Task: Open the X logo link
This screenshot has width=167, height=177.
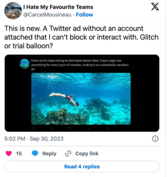Action: (155, 7)
